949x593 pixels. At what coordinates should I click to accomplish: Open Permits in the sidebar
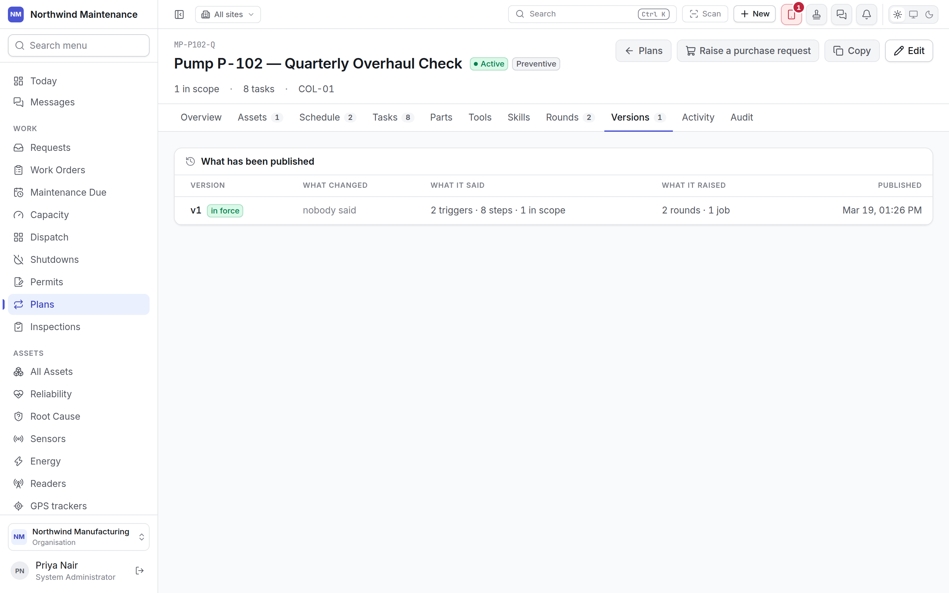pos(79,282)
